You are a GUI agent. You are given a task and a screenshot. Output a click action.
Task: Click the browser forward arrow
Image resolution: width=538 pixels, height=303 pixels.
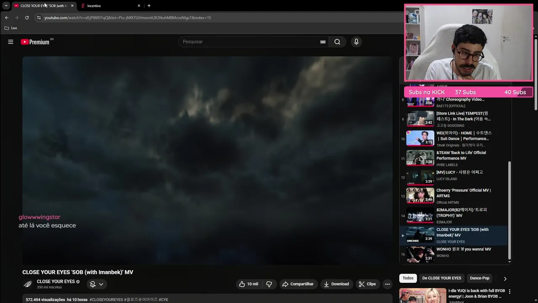tap(17, 18)
